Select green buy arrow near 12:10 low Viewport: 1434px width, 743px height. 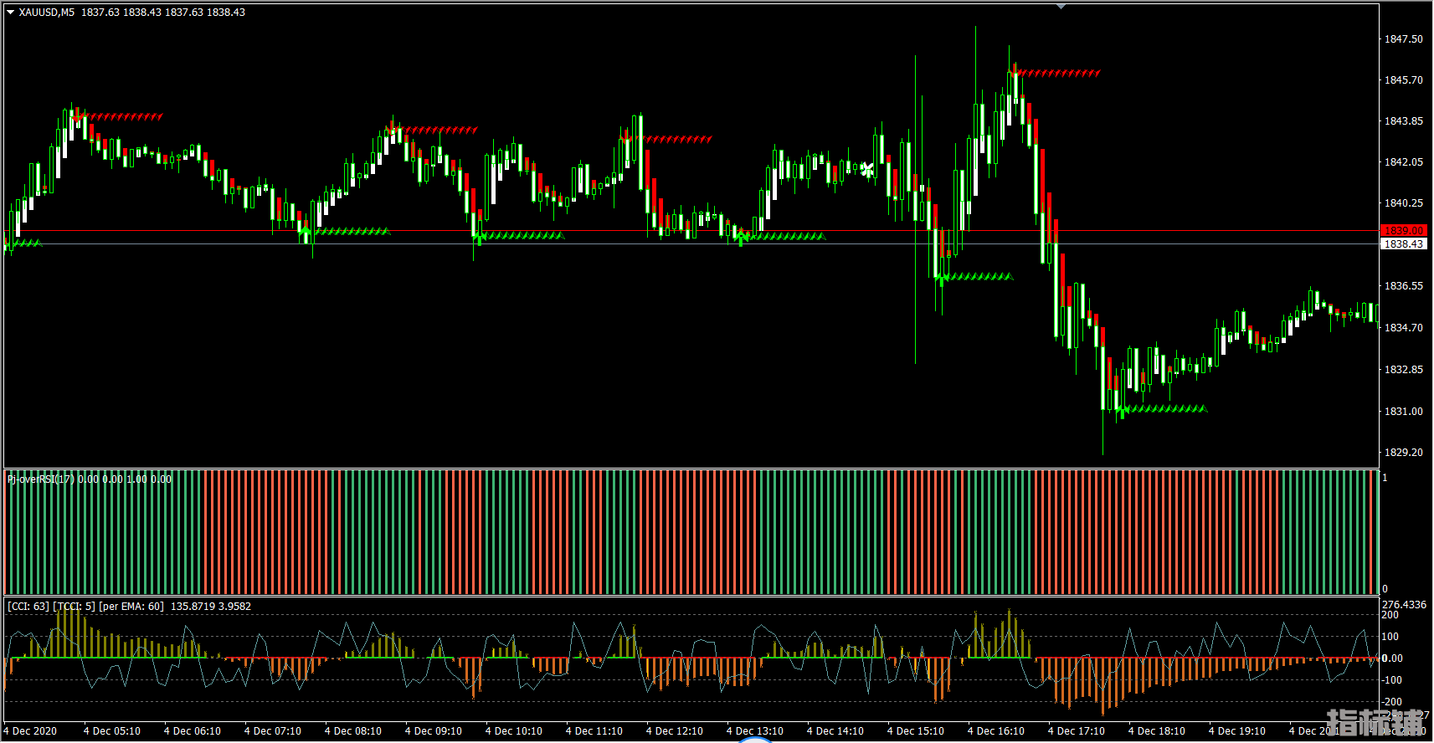click(x=740, y=238)
